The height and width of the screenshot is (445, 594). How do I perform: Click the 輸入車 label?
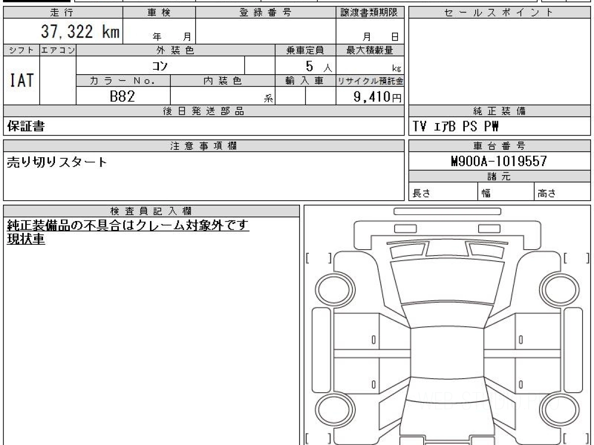tap(305, 81)
